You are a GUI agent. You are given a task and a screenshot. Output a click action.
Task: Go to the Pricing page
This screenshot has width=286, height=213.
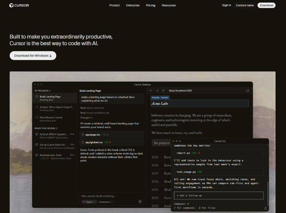(151, 5)
